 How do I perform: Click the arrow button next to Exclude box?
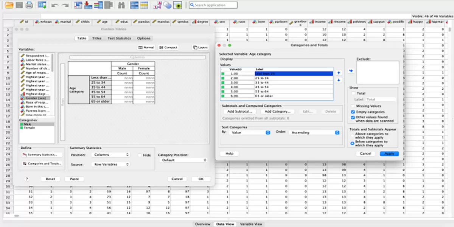[351, 70]
